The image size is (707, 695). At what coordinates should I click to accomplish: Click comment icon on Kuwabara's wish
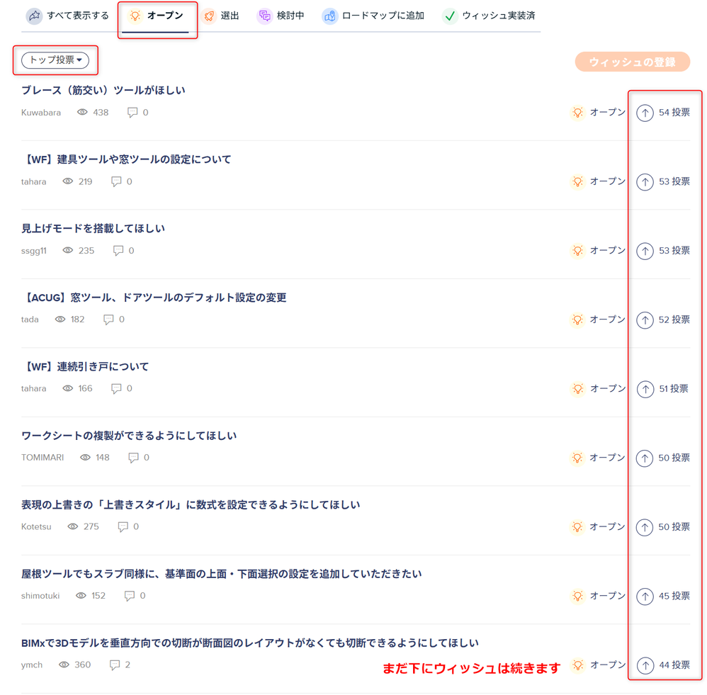132,113
